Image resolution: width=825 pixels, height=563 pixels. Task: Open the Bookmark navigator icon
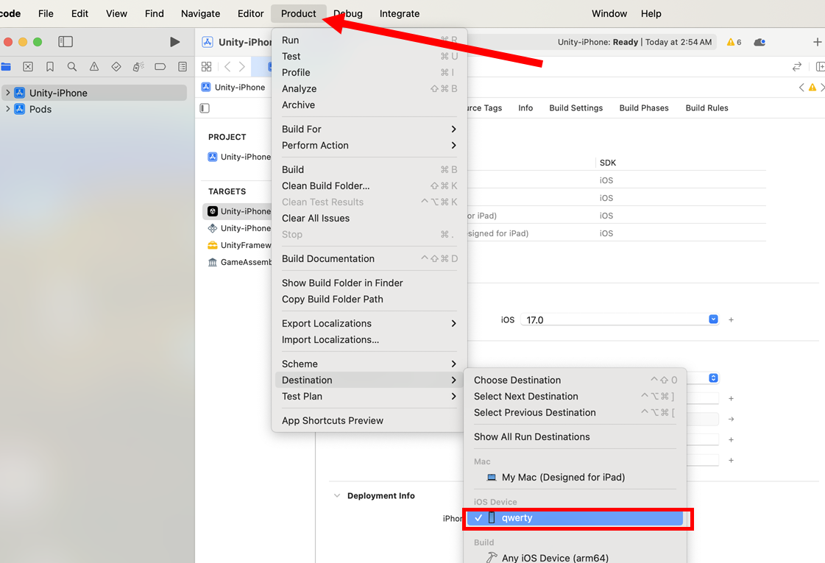point(50,67)
